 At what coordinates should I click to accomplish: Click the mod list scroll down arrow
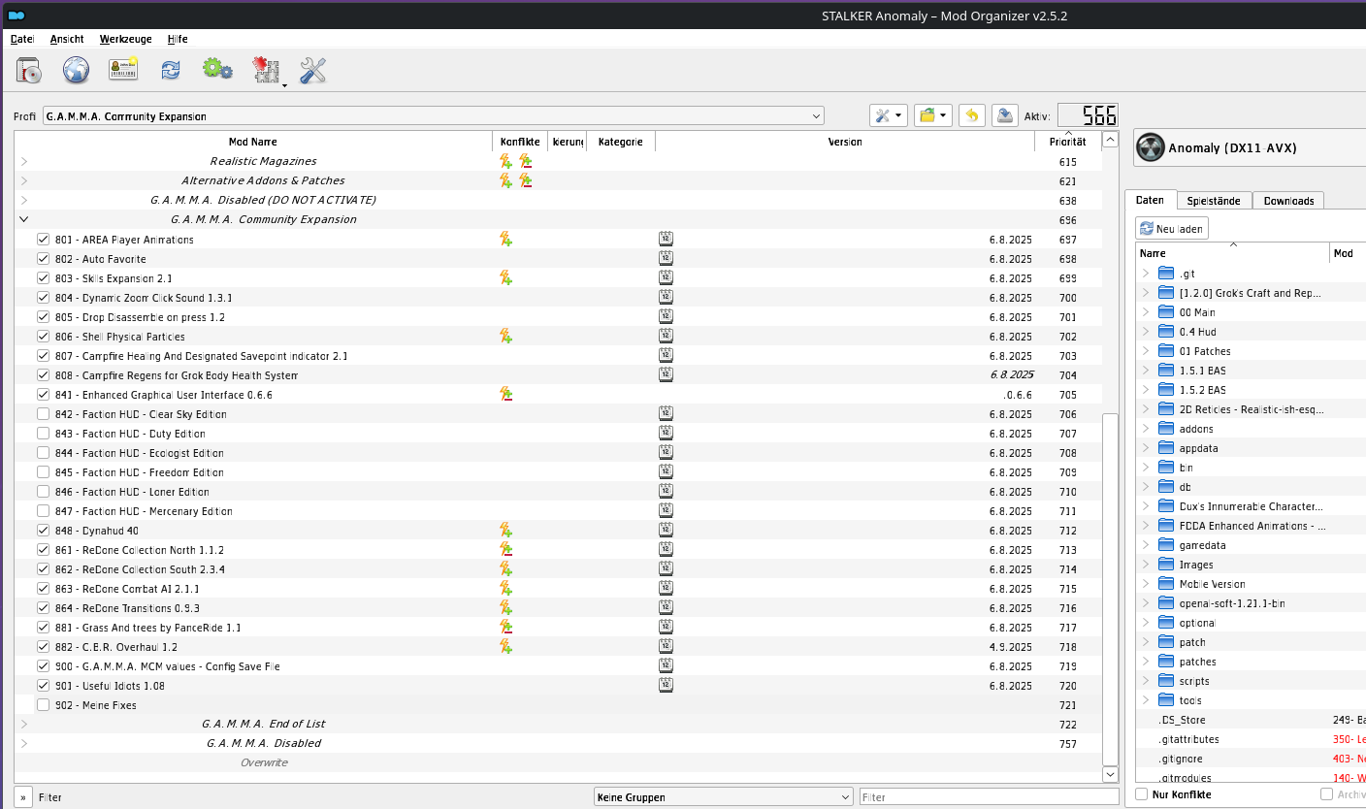1111,774
